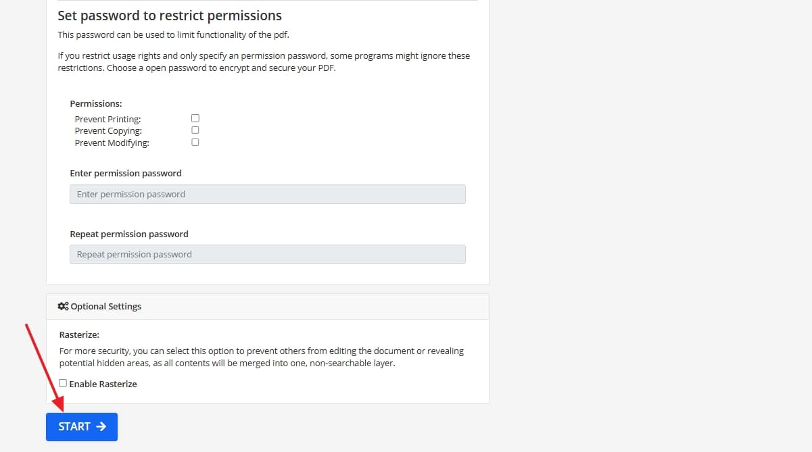Check the Prevent Modifying checkbox

[x=195, y=142]
